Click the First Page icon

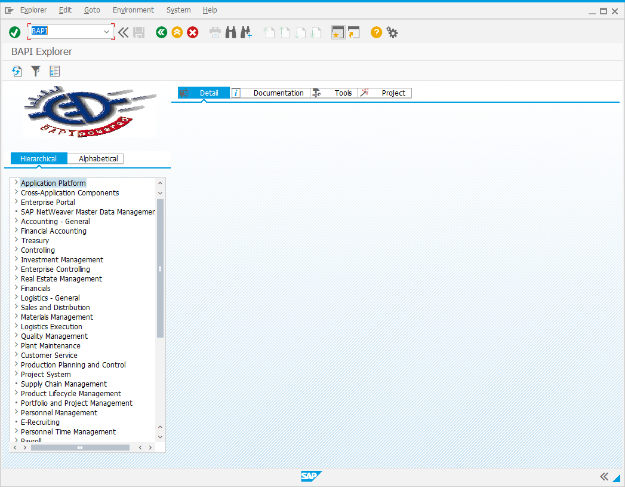click(269, 33)
